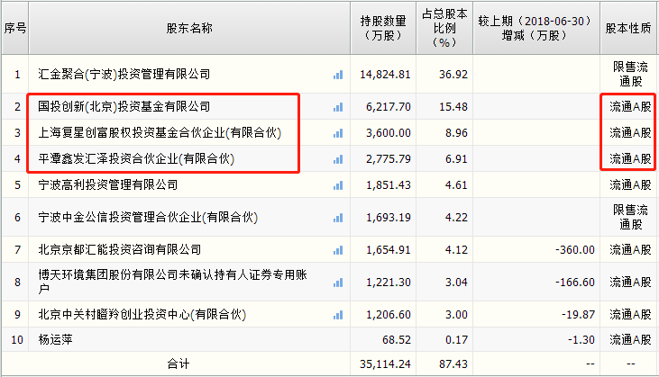Click chart icon beside 上海复星创富股权投资基金

338,133
